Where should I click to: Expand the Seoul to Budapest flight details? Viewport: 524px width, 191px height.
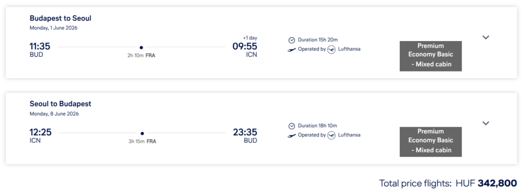pyautogui.click(x=486, y=123)
